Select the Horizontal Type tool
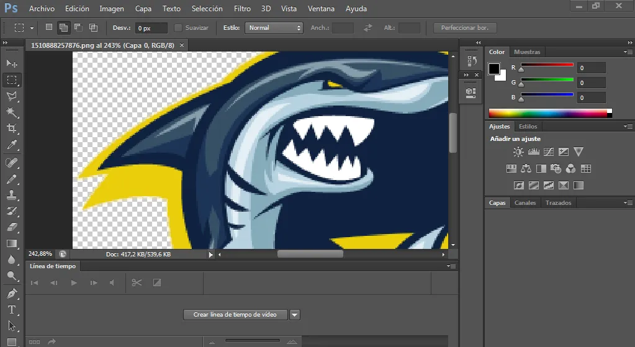635x347 pixels. point(12,310)
